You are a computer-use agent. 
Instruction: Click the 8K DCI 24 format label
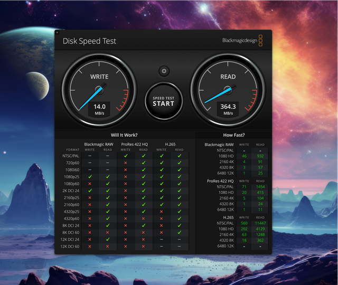pyautogui.click(x=71, y=225)
